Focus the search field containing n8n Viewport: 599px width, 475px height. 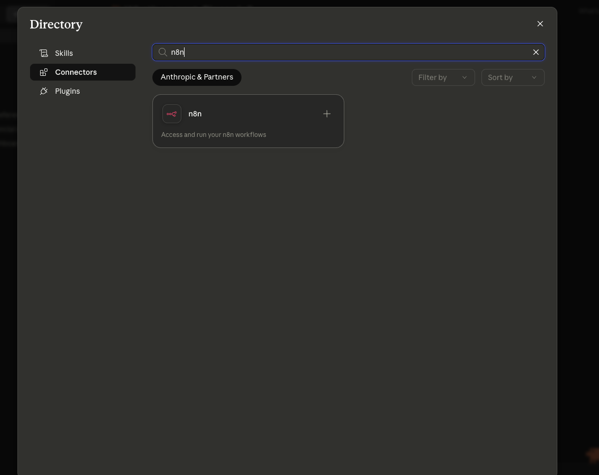[x=349, y=52]
